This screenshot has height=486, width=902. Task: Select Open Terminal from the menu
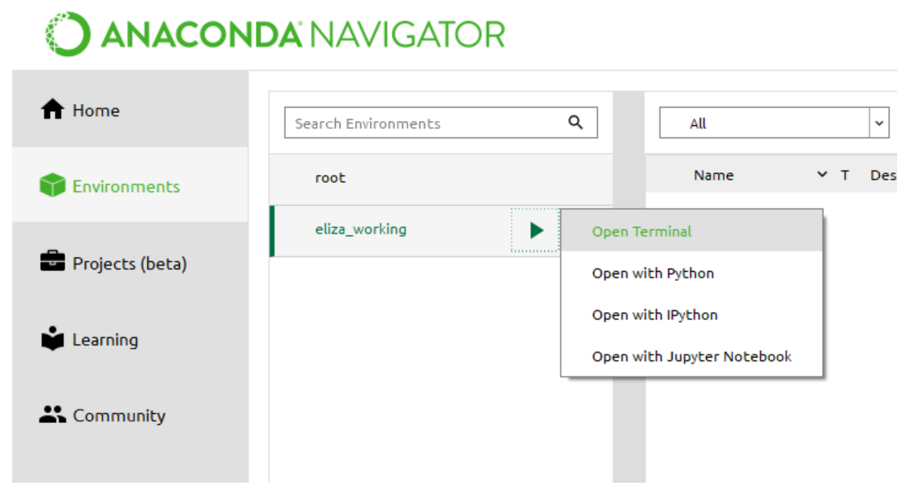tap(641, 231)
